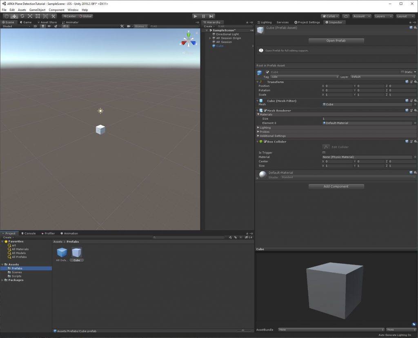Viewport: 418px width, 338px height.
Task: Expand AR Session Origin in Hierarchy
Action: (x=210, y=38)
